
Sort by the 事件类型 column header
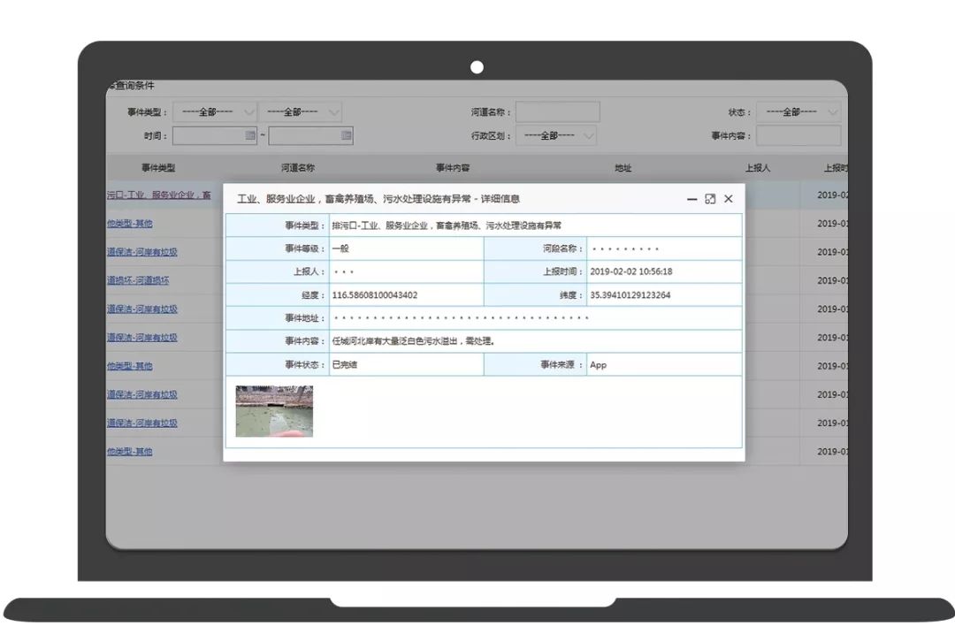coord(158,168)
